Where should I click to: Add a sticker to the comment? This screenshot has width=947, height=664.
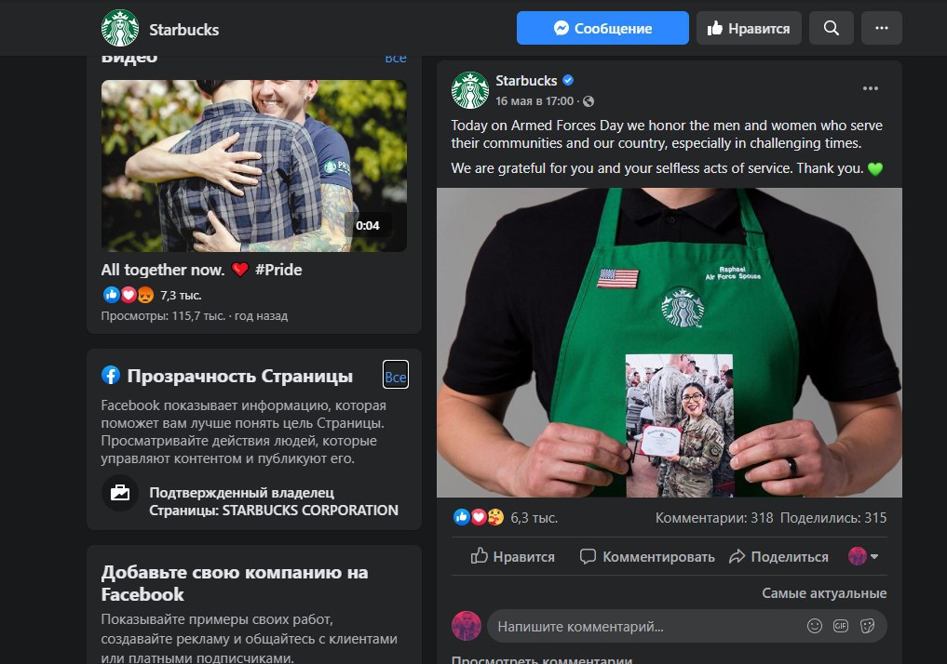click(x=867, y=627)
